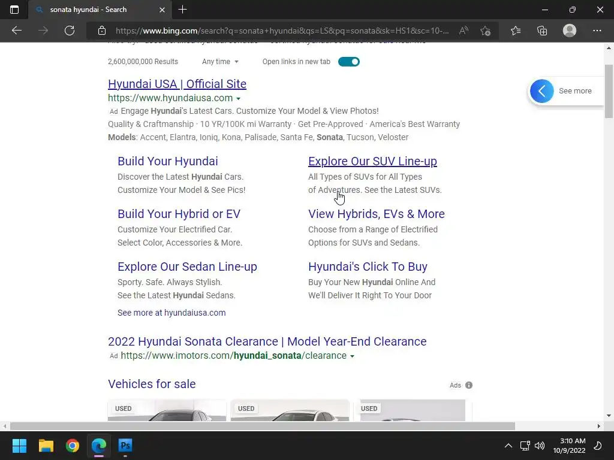Click the Microsoft Edge taskbar icon

pos(99,446)
